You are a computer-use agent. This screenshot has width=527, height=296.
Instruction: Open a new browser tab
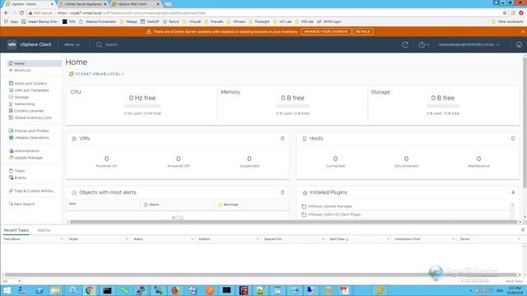[x=168, y=4]
